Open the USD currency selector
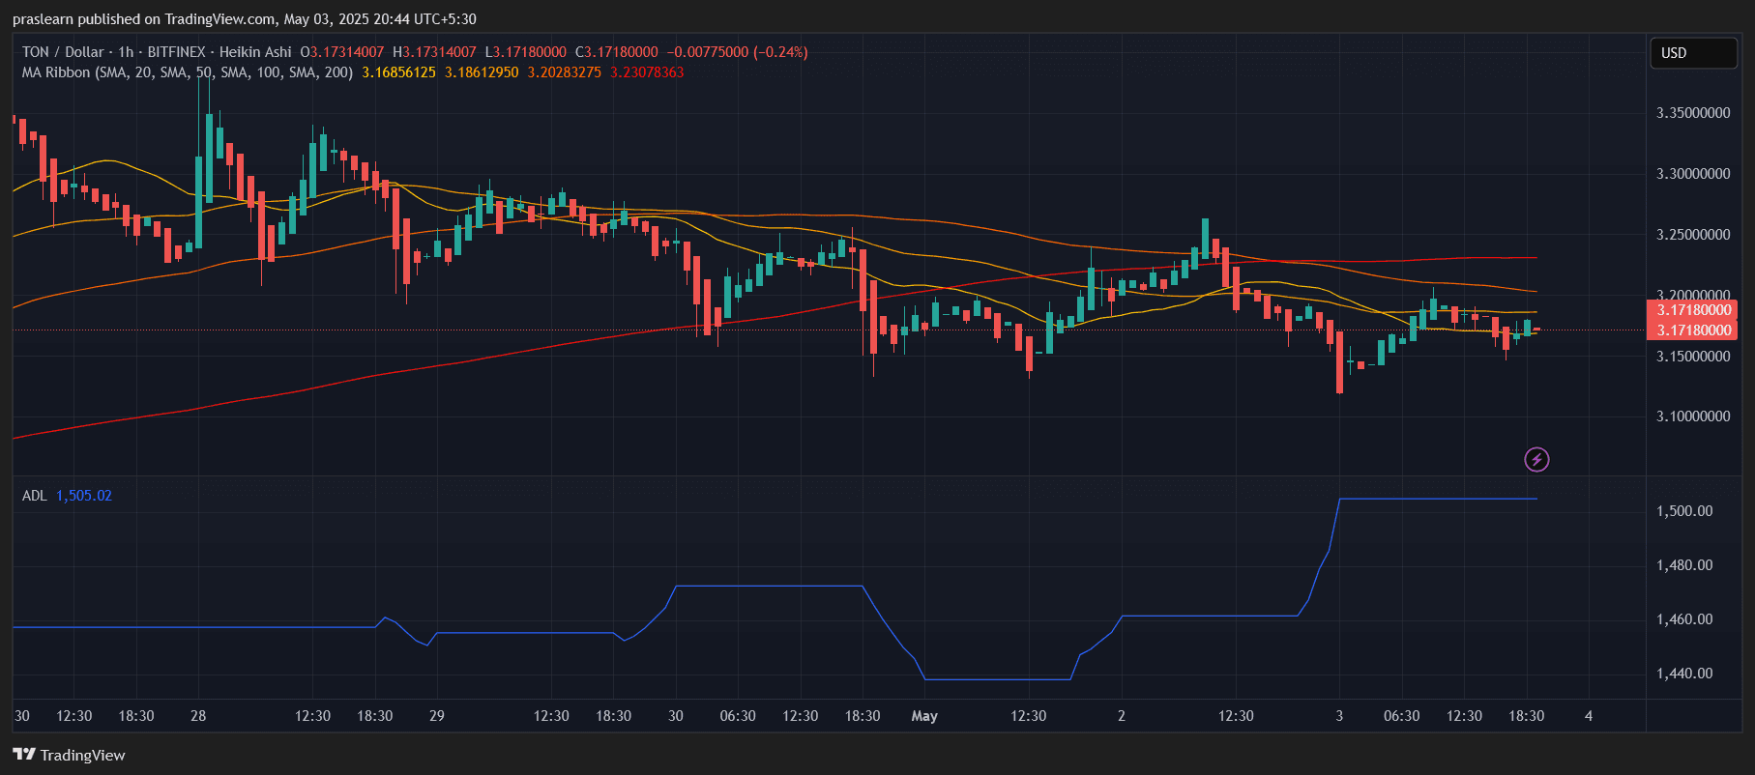The height and width of the screenshot is (775, 1755). 1692,53
